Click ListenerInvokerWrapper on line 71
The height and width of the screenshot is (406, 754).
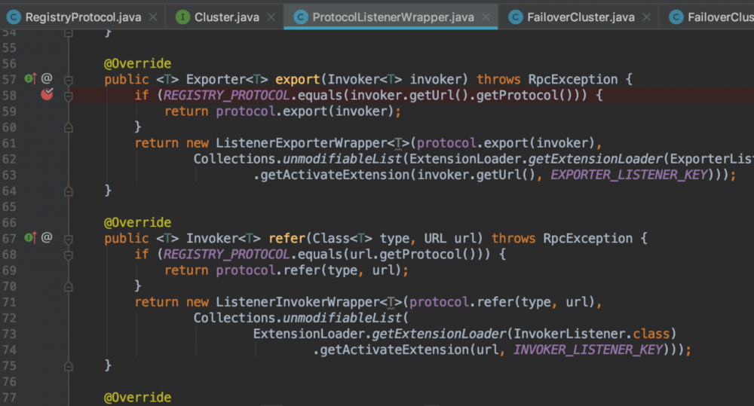point(298,302)
